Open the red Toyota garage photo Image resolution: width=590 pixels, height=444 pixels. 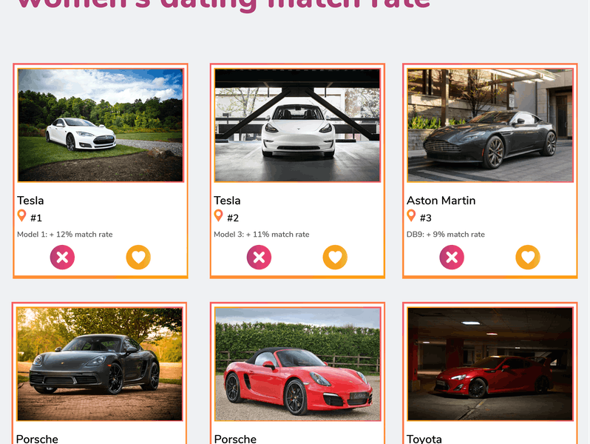pyautogui.click(x=490, y=364)
